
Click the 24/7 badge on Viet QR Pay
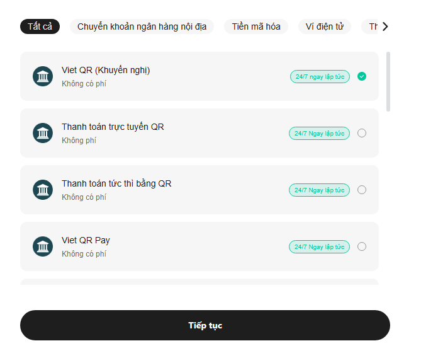(x=319, y=246)
